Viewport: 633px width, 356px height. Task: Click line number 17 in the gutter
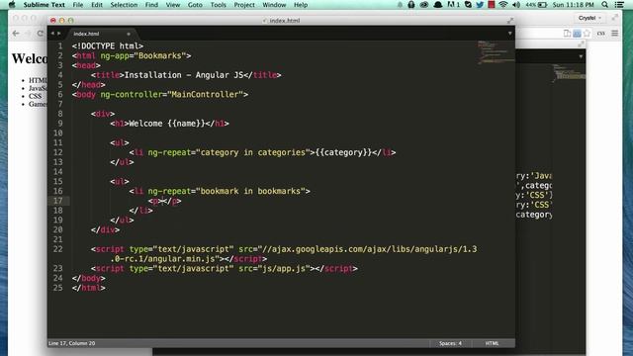point(57,201)
